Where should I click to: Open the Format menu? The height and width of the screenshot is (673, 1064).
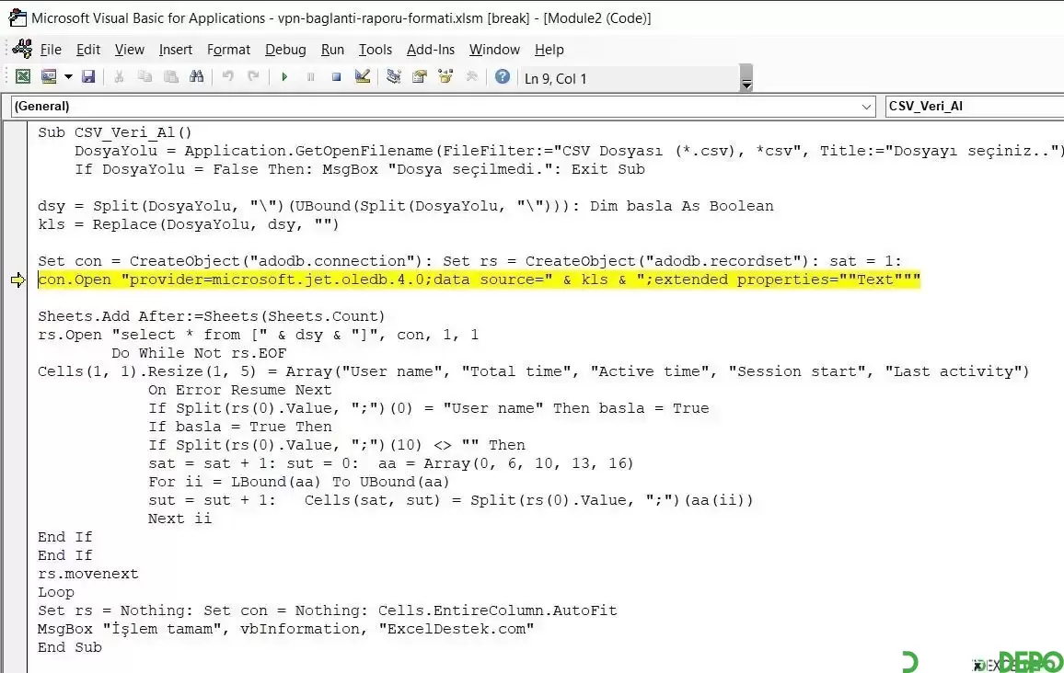tap(228, 50)
